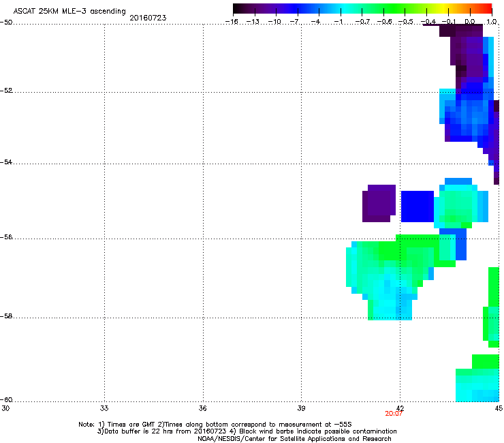Click the dark purple end of colorbar

tap(240, 9)
